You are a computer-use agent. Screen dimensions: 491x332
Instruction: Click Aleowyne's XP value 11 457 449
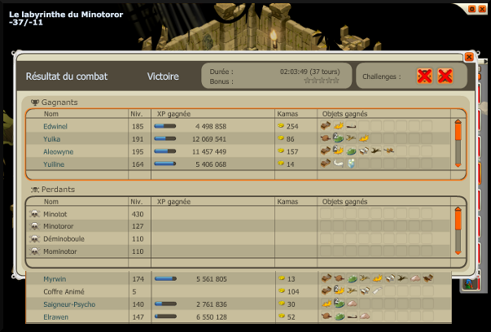click(209, 152)
